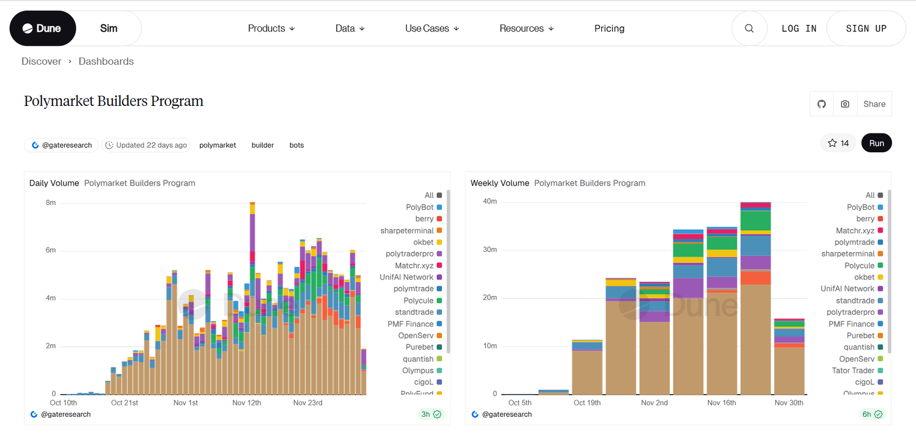Click Polycule green swatch in Weekly legend

click(881, 266)
